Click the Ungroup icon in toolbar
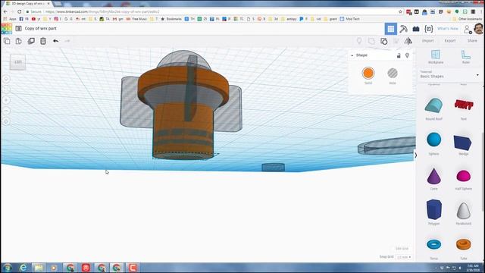Viewport: 485px width, 273px height. tap(384, 41)
